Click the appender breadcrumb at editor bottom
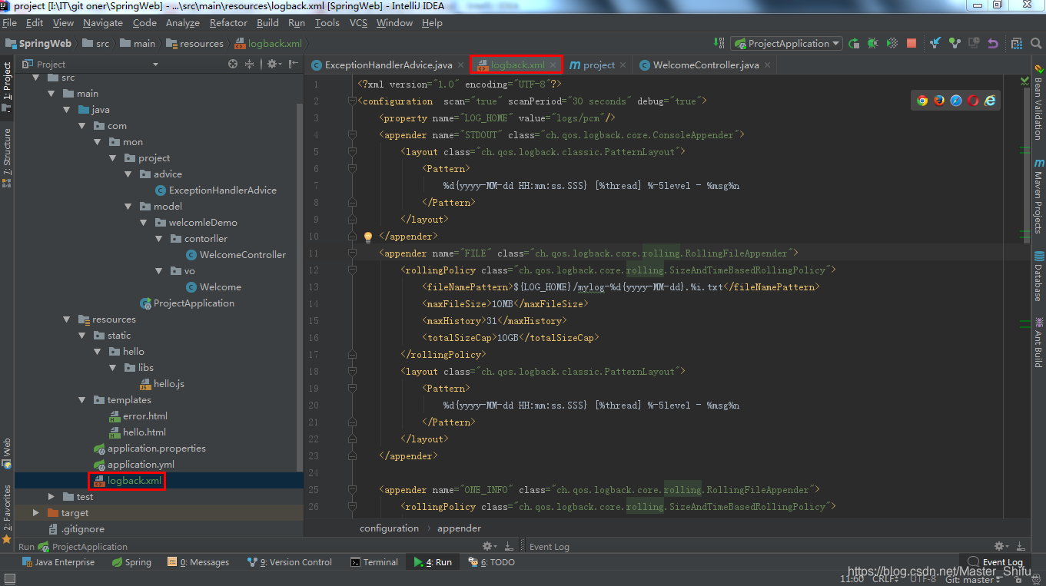Image resolution: width=1046 pixels, height=586 pixels. pos(459,528)
